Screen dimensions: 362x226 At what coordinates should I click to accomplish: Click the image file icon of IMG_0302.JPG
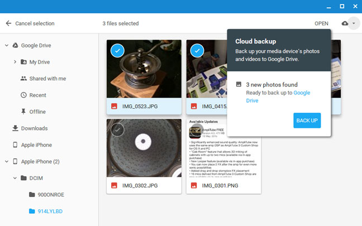[x=114, y=185]
